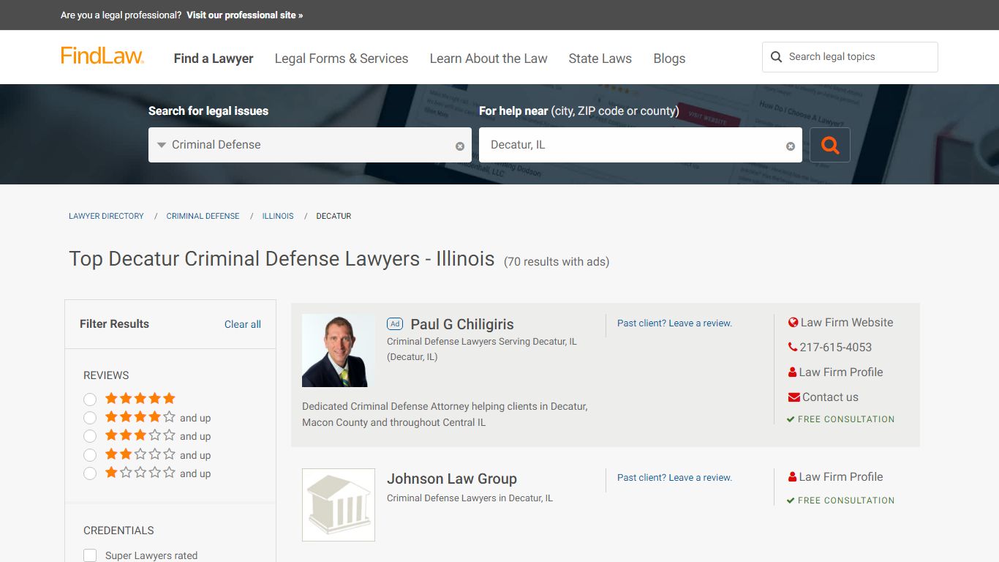The image size is (999, 562).
Task: Click the person icon on Johnson Law Group profile
Action: click(x=793, y=477)
